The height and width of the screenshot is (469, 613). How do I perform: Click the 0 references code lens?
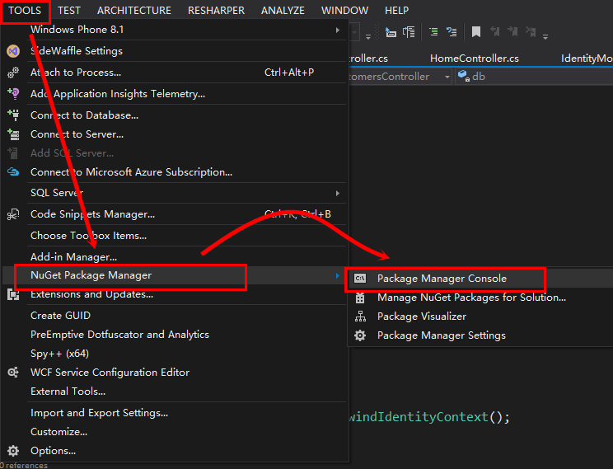click(24, 465)
